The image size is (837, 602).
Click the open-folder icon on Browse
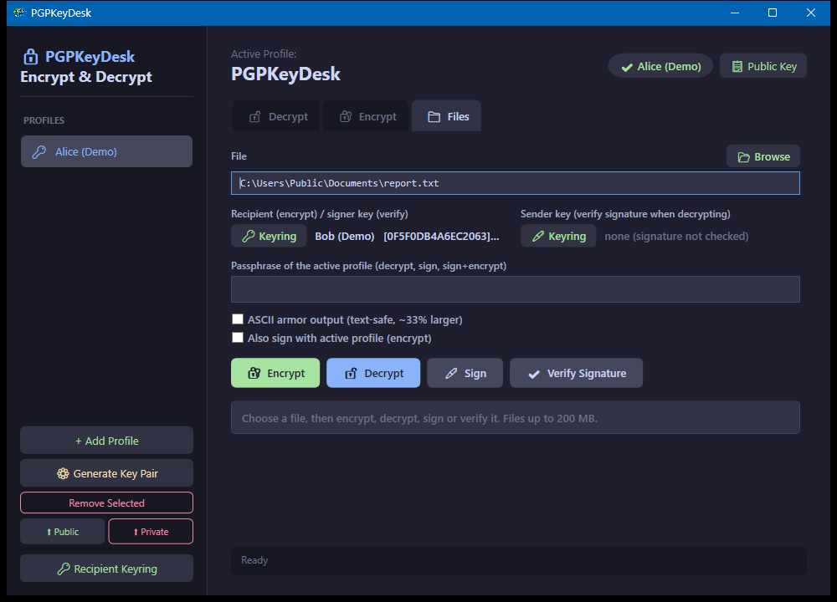pos(743,157)
